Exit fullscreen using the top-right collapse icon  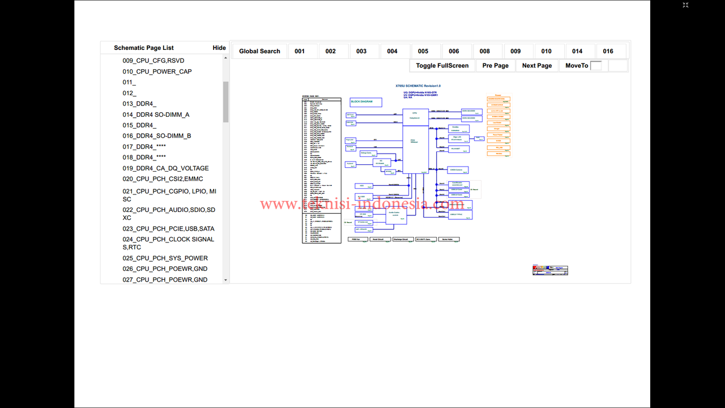685,5
